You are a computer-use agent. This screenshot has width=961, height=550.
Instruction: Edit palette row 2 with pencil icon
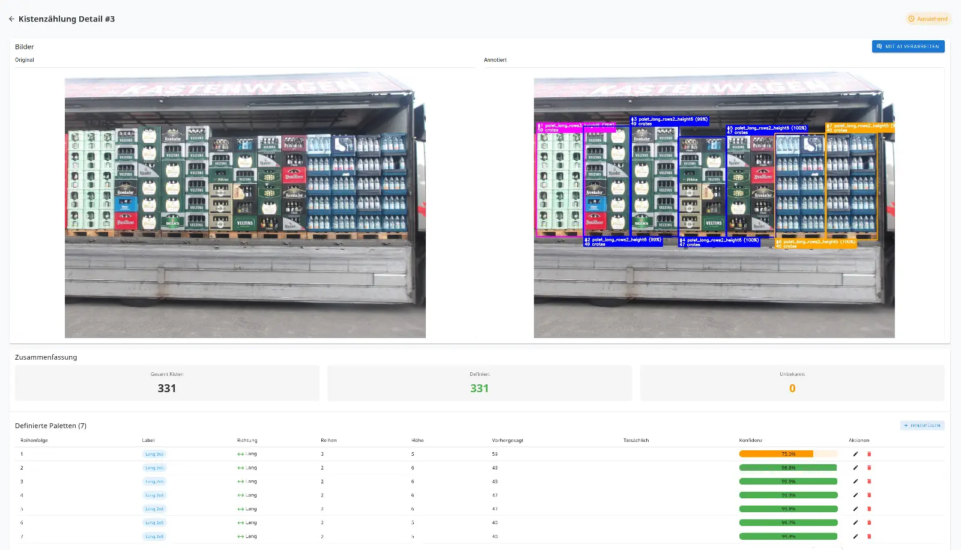tap(855, 468)
